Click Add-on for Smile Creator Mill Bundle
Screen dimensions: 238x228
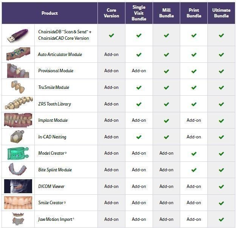[166, 203]
